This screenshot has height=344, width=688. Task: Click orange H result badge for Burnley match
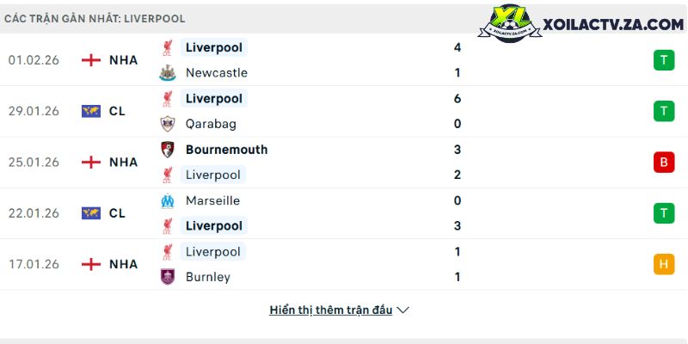tap(663, 264)
